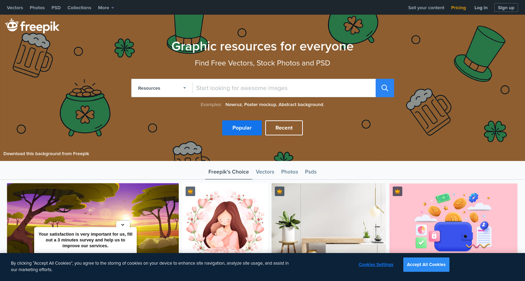Image resolution: width=525 pixels, height=281 pixels.
Task: Click the Sign up button
Action: coord(506,8)
